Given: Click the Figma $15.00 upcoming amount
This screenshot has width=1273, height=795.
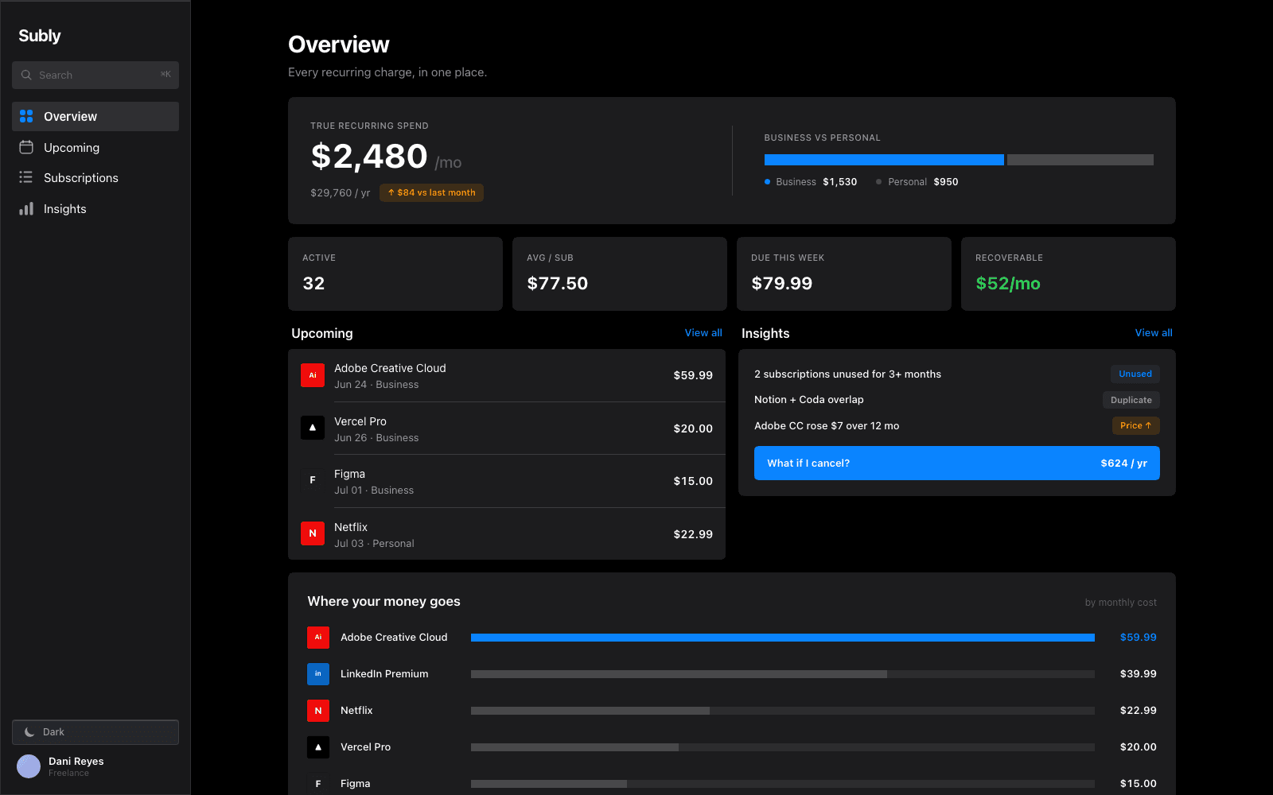Looking at the screenshot, I should tap(693, 481).
